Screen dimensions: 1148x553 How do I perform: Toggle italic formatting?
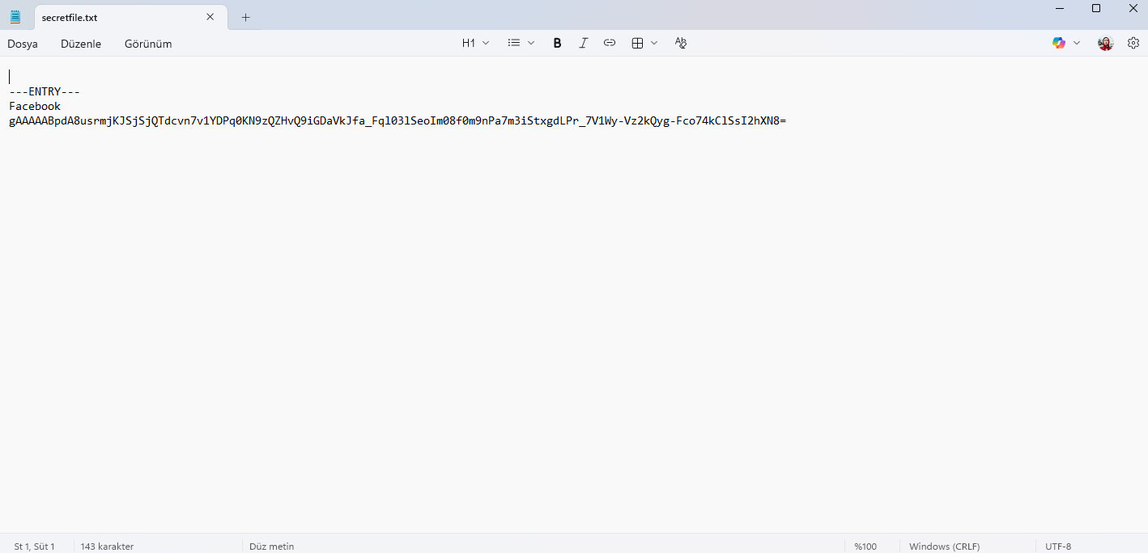583,43
